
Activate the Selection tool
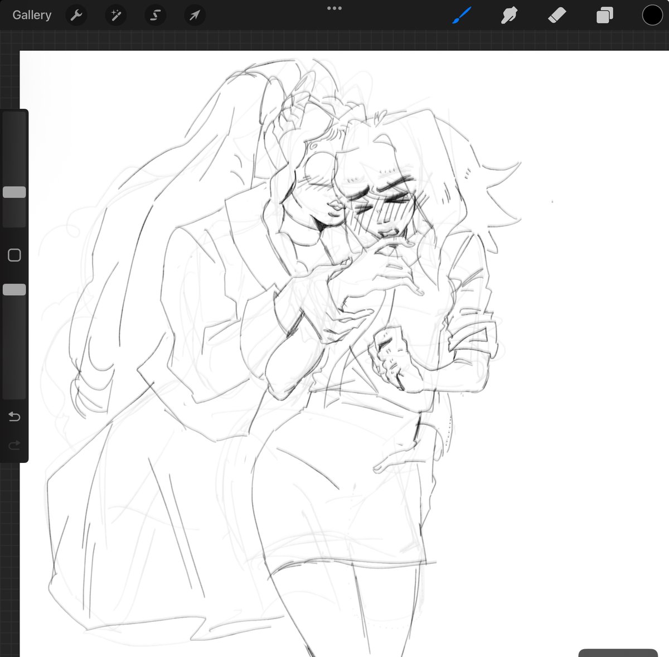[x=155, y=15]
